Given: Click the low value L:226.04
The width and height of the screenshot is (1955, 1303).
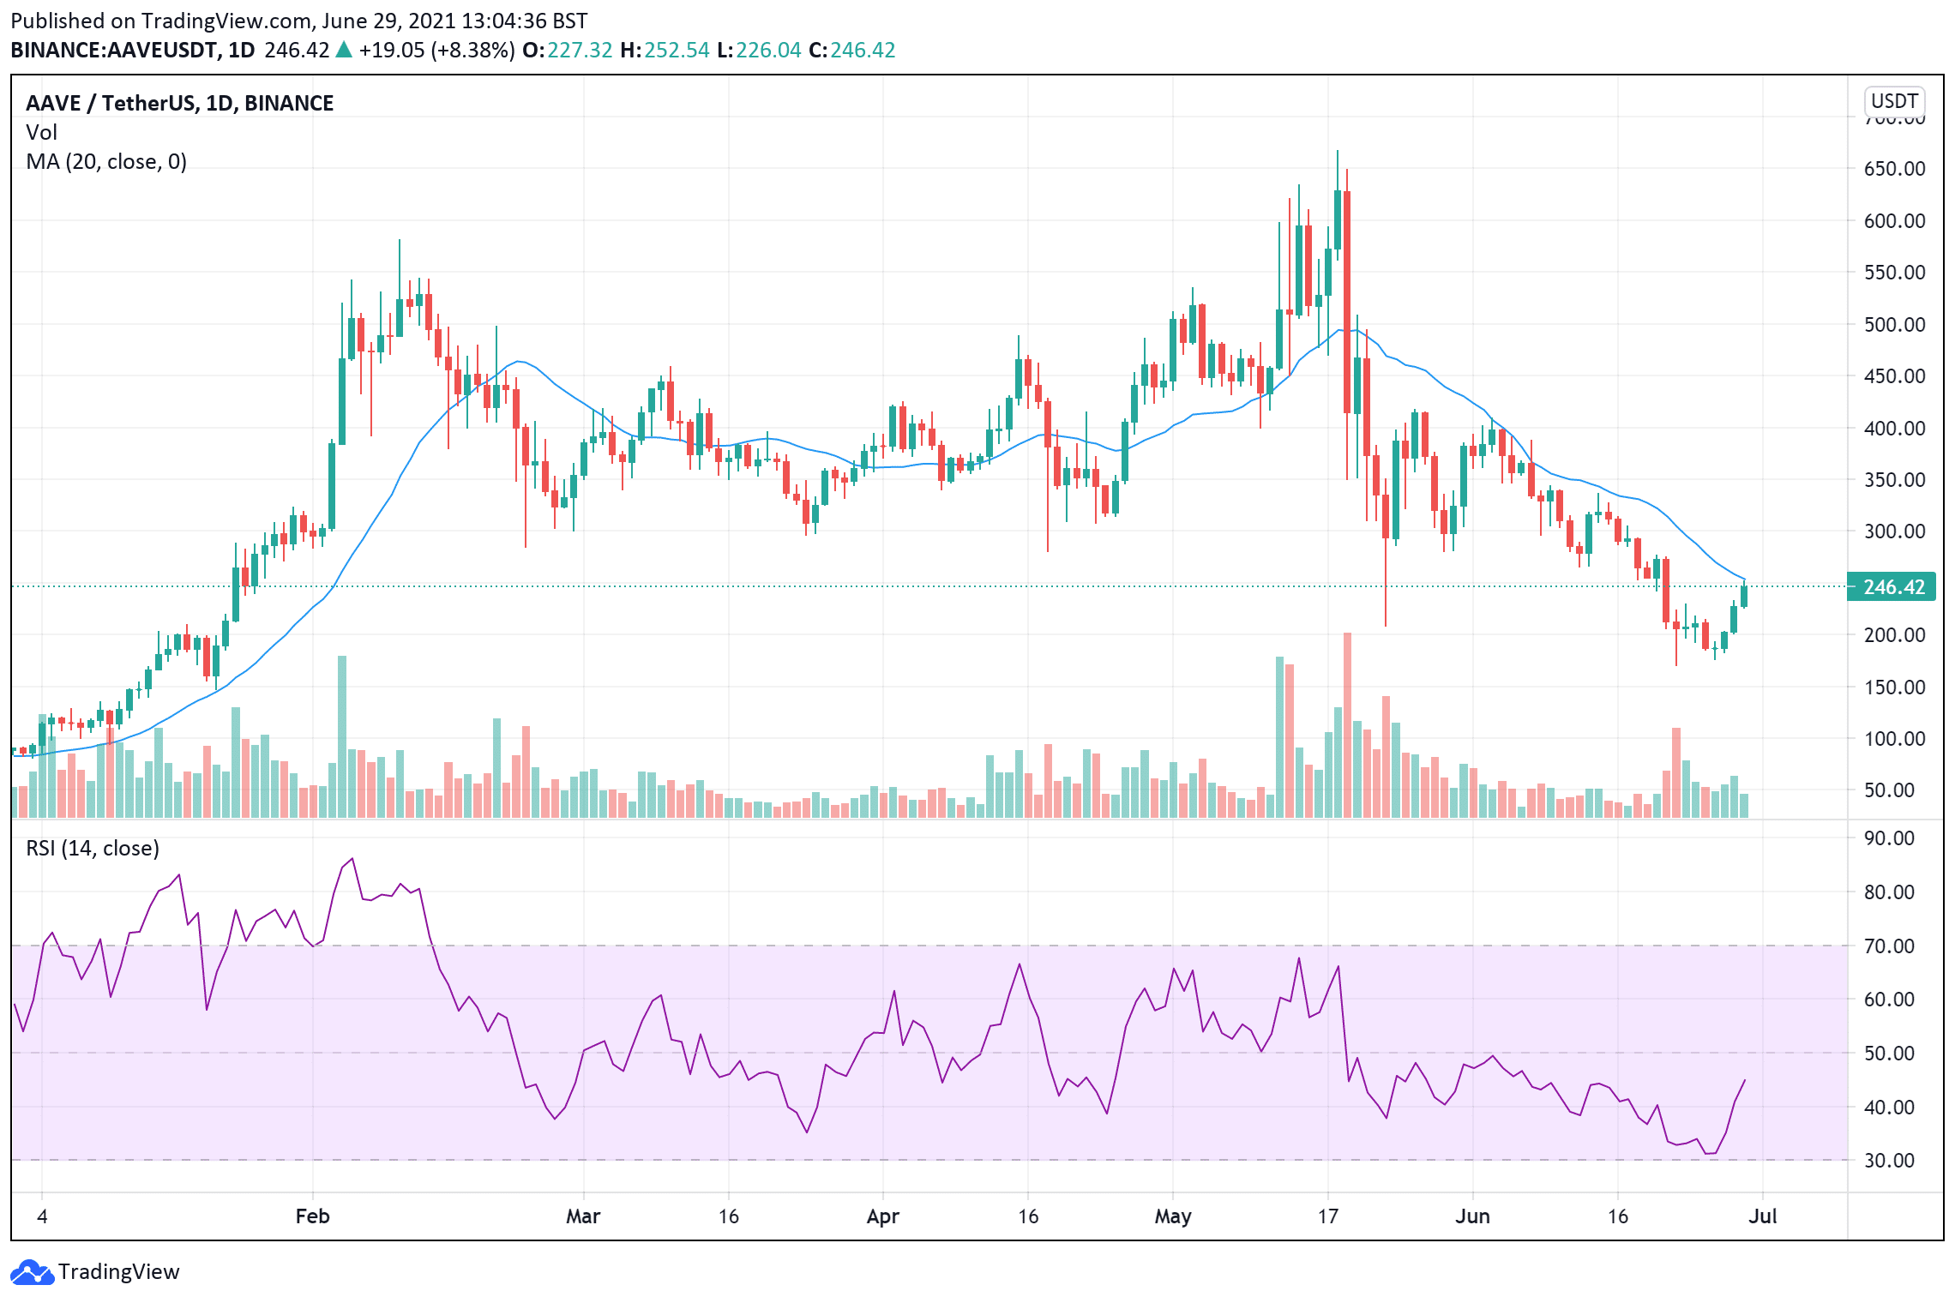Looking at the screenshot, I should pyautogui.click(x=759, y=50).
